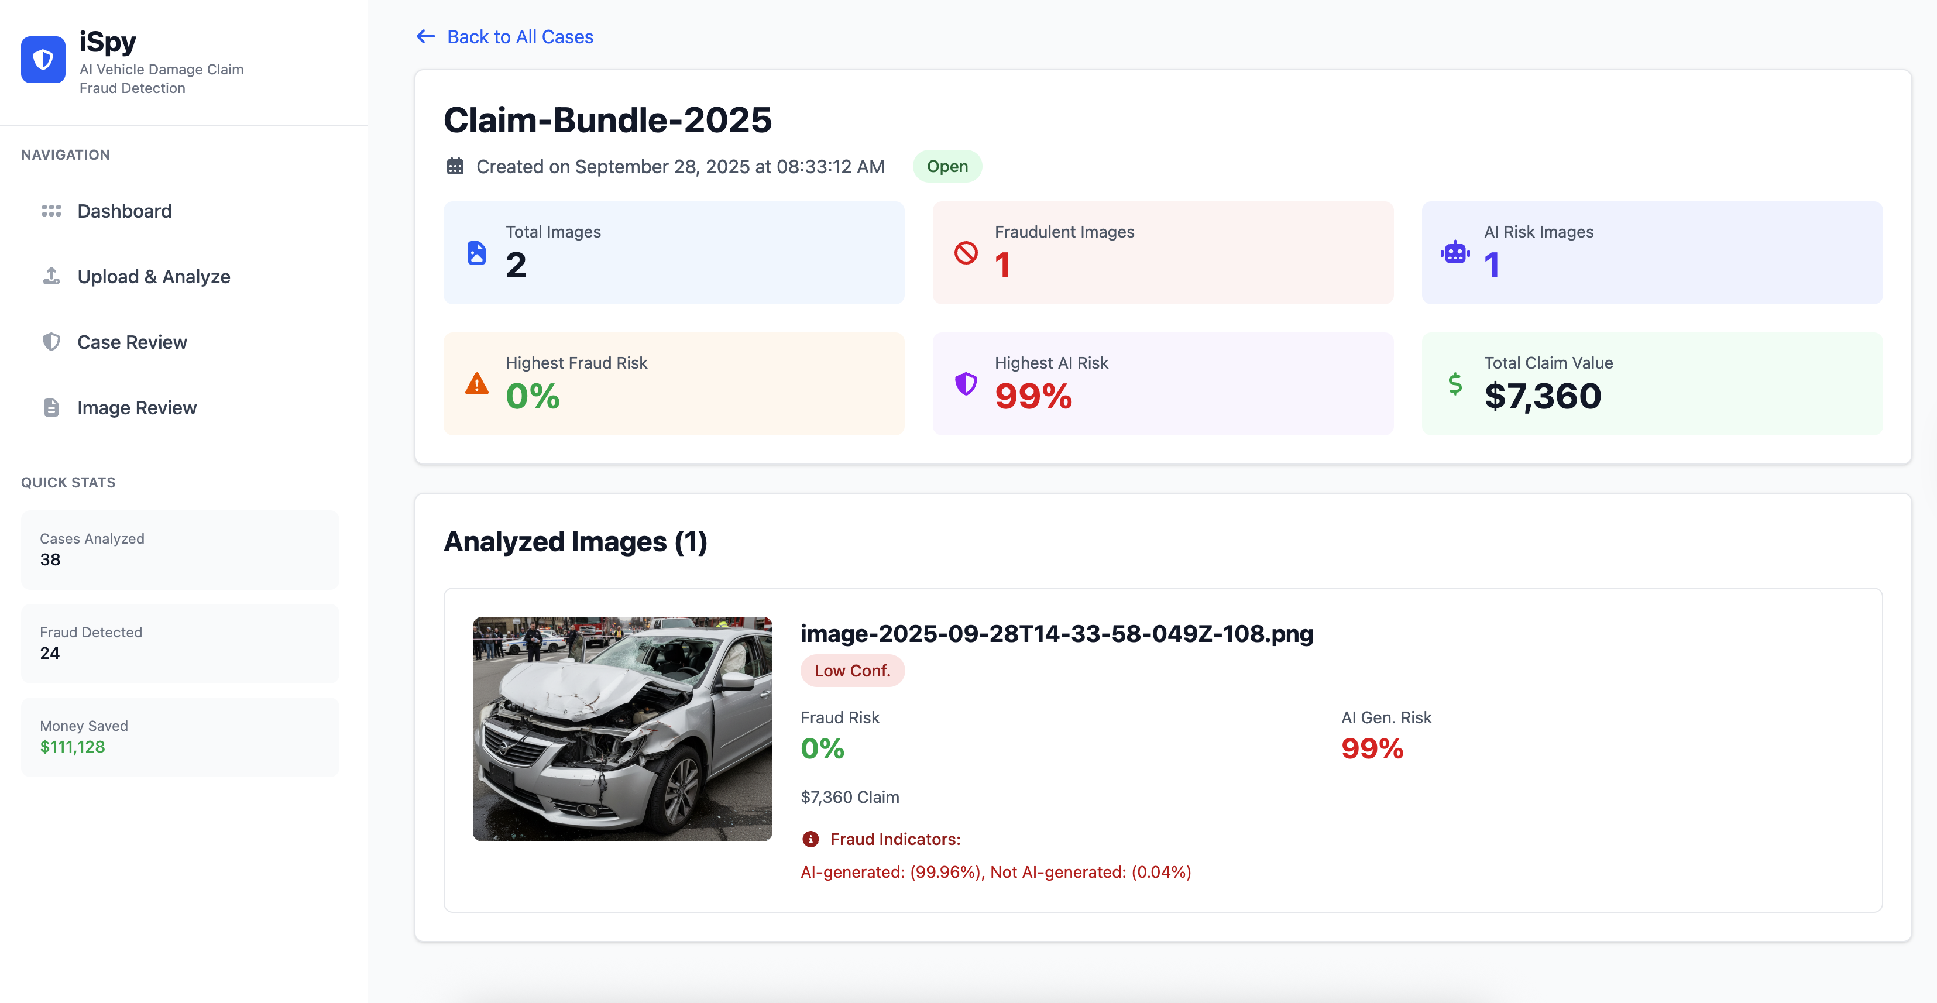Image resolution: width=1937 pixels, height=1003 pixels.
Task: Click the Low Conf. badge
Action: pos(852,670)
